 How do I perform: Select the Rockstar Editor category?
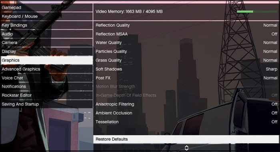47,95
